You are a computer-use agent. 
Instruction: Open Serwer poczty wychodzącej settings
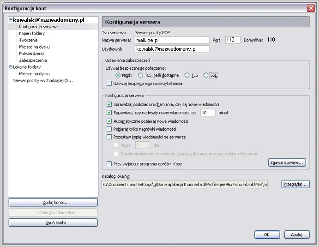pos(43,80)
